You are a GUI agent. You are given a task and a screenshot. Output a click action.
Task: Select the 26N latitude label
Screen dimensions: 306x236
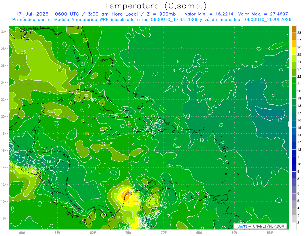(4, 66)
